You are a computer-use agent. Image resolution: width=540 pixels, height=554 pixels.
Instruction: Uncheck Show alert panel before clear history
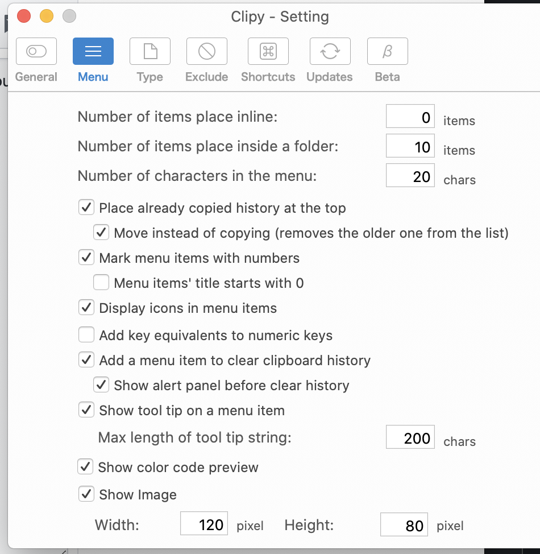101,385
